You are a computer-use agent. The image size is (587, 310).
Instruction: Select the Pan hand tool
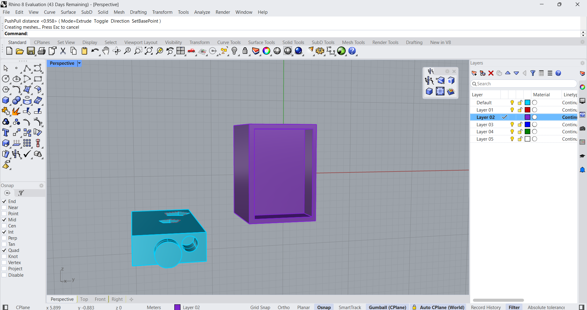(x=106, y=51)
